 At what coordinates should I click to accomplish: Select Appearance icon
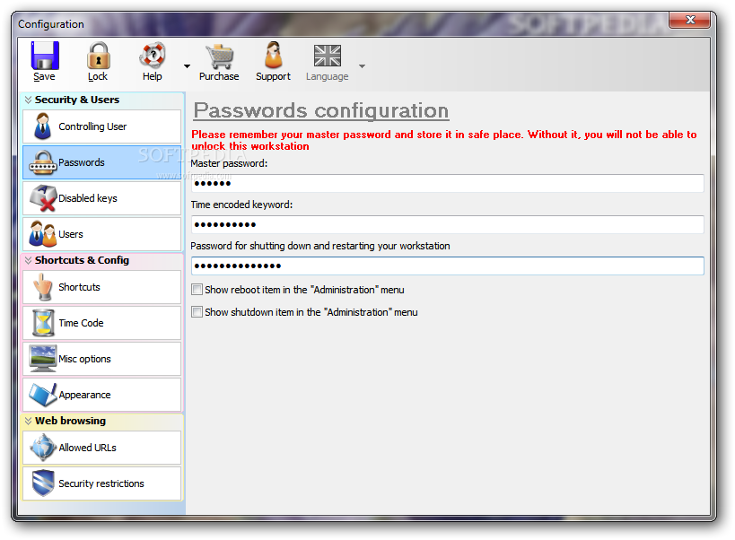click(43, 395)
